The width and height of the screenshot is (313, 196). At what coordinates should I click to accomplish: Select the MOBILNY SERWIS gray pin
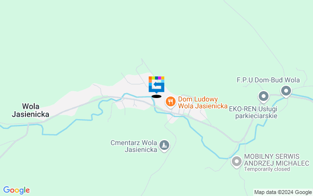click(x=237, y=162)
